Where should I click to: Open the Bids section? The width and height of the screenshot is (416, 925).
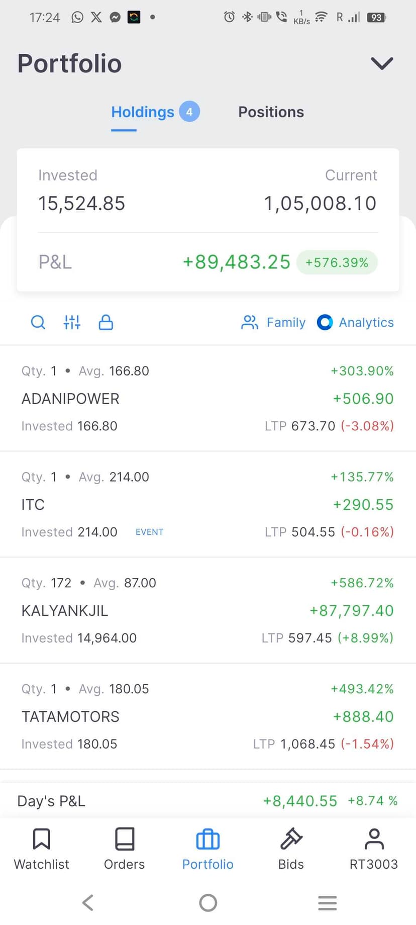click(x=291, y=849)
